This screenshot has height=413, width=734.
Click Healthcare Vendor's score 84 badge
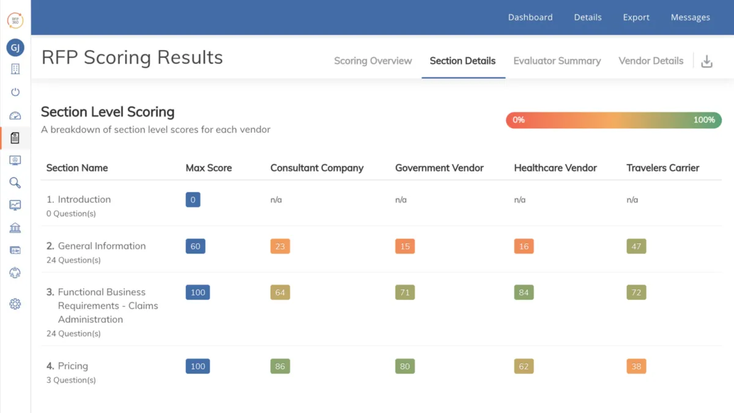click(524, 292)
